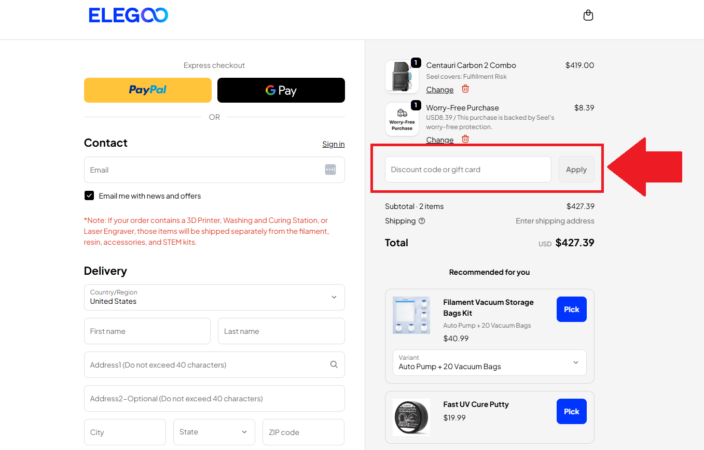The height and width of the screenshot is (450, 704).
Task: Change the Seel covers option
Action: (439, 89)
